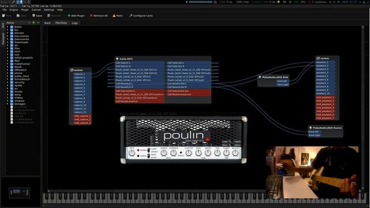Switch to the Logs tab

click(75, 23)
